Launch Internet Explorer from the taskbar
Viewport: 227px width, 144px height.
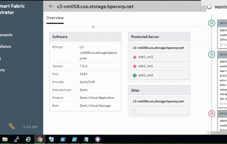(x=28, y=139)
